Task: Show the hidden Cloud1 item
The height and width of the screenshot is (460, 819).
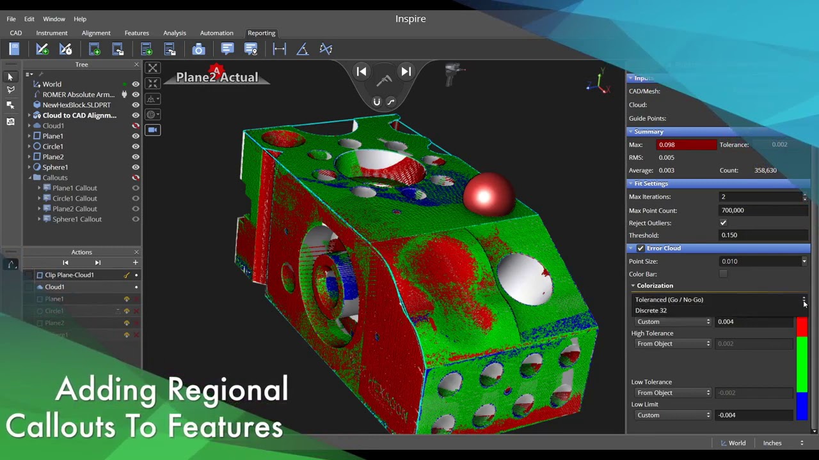Action: 136,126
